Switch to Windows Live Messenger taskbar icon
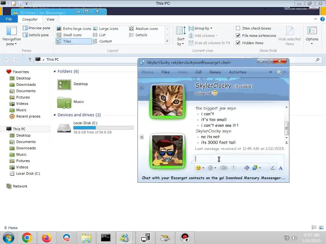326x244 pixels. click(x=124, y=238)
